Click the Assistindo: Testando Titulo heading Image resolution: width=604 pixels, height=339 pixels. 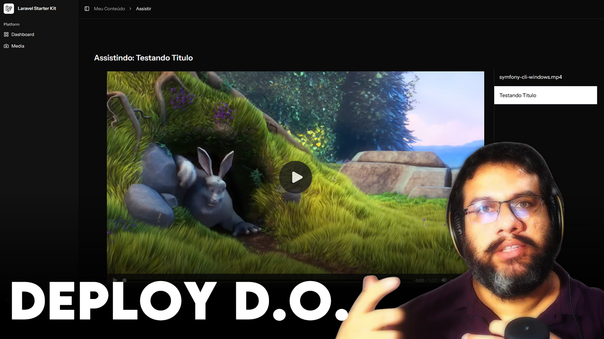[143, 58]
